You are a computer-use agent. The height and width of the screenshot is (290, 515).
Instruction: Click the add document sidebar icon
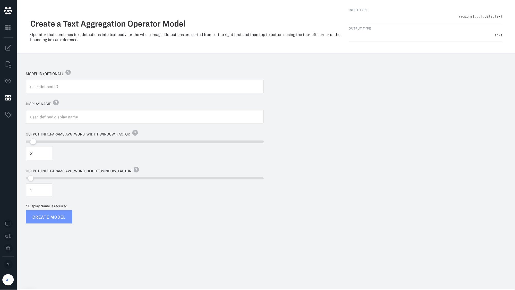point(8,64)
